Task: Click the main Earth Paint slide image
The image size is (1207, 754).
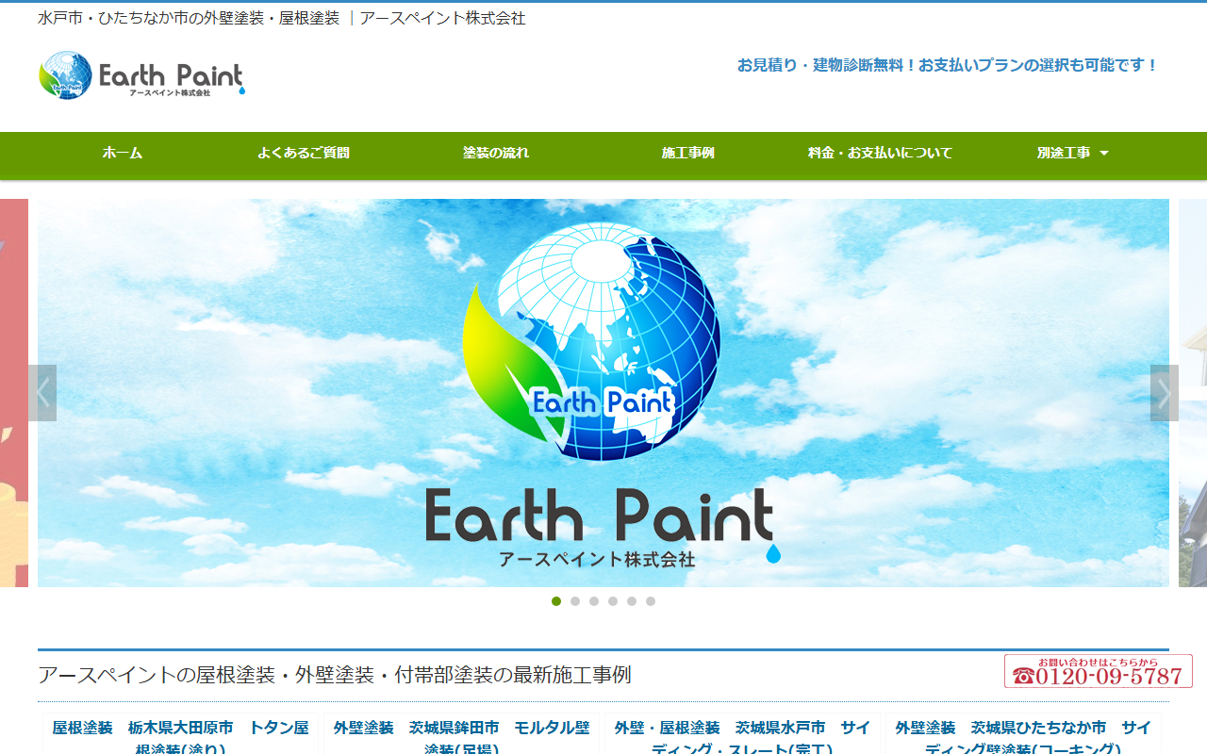Action: coord(603,393)
